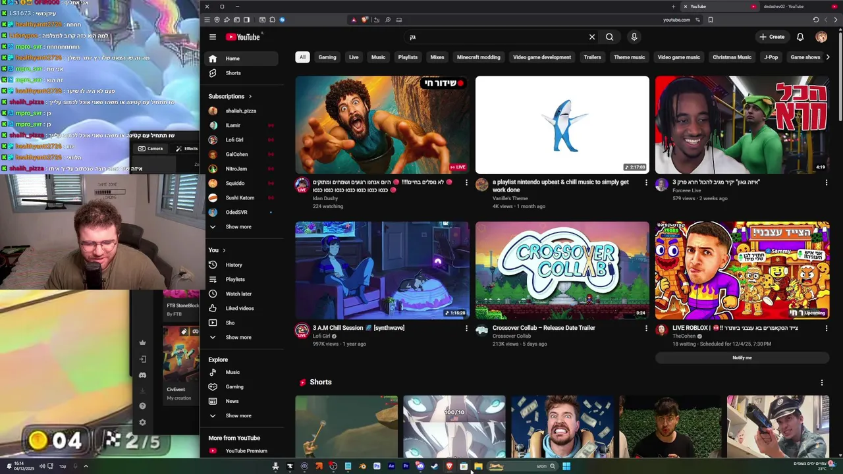Screen dimensions: 843x474
Task: Show more subscriptions under OdedSVR
Action: pyautogui.click(x=242, y=226)
